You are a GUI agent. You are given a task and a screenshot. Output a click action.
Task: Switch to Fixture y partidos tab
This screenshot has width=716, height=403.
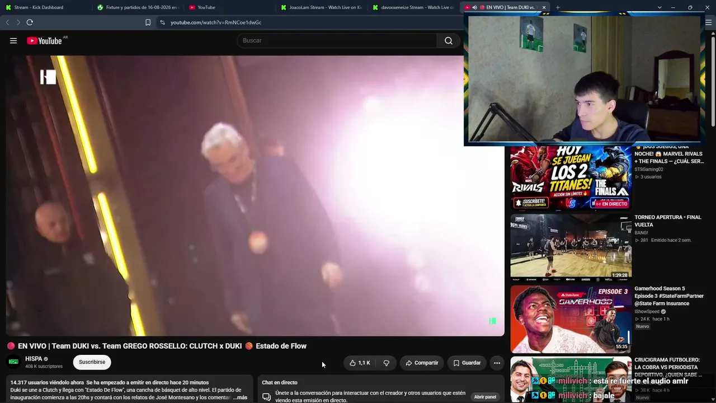pos(137,7)
